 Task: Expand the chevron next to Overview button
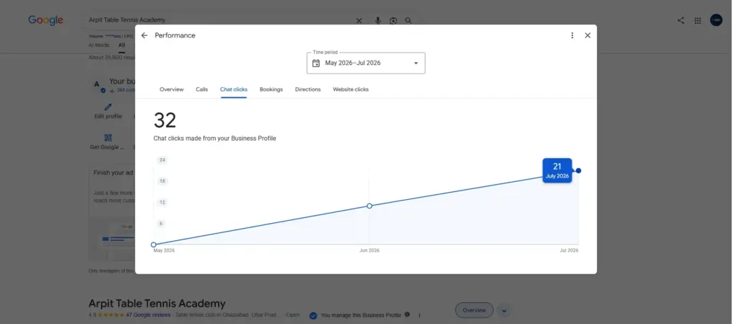[x=504, y=310]
